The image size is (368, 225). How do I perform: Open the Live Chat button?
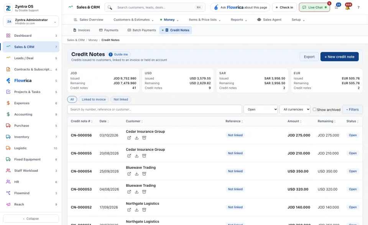(x=314, y=7)
